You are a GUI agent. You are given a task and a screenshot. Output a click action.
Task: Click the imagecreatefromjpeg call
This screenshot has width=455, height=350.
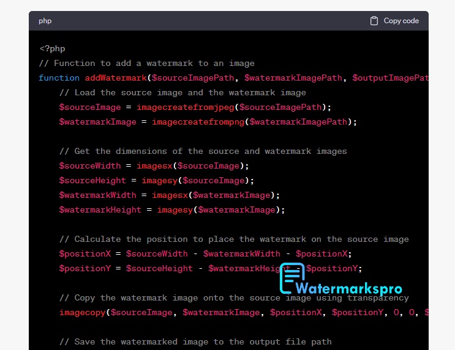(186, 108)
